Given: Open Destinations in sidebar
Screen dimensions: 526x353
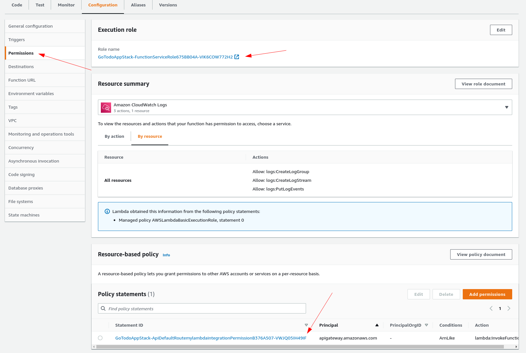Looking at the screenshot, I should [45, 67].
